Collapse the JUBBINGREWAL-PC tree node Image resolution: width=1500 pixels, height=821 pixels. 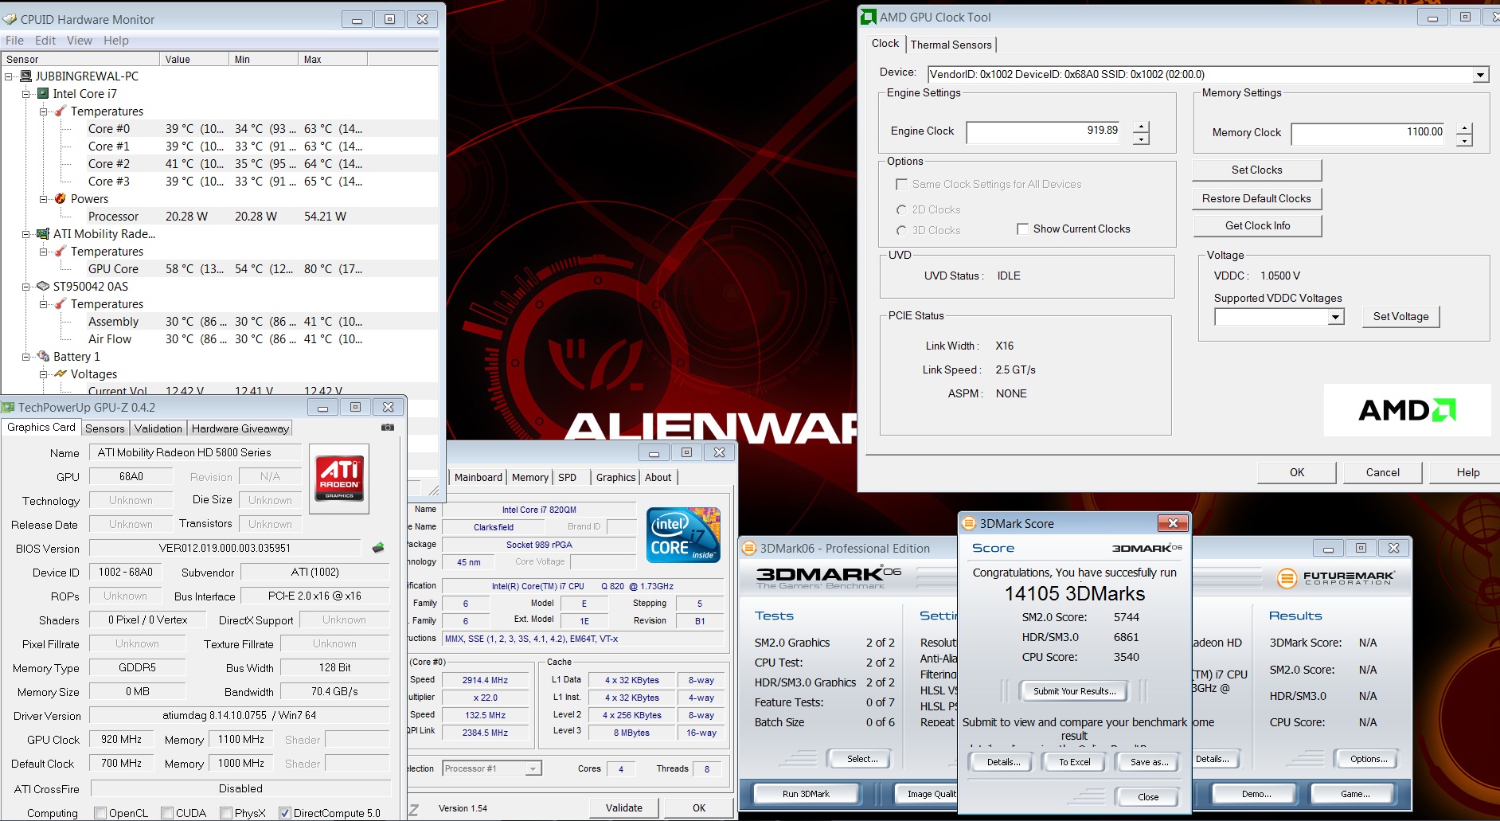(x=9, y=76)
